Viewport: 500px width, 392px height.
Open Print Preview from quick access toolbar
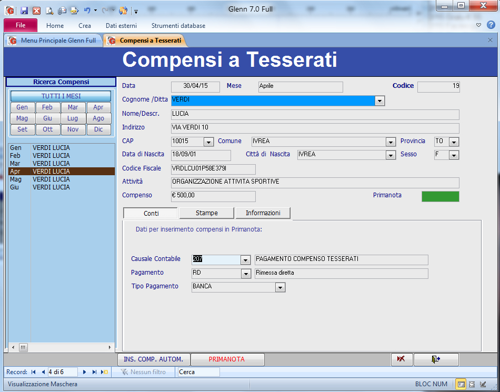[49, 11]
